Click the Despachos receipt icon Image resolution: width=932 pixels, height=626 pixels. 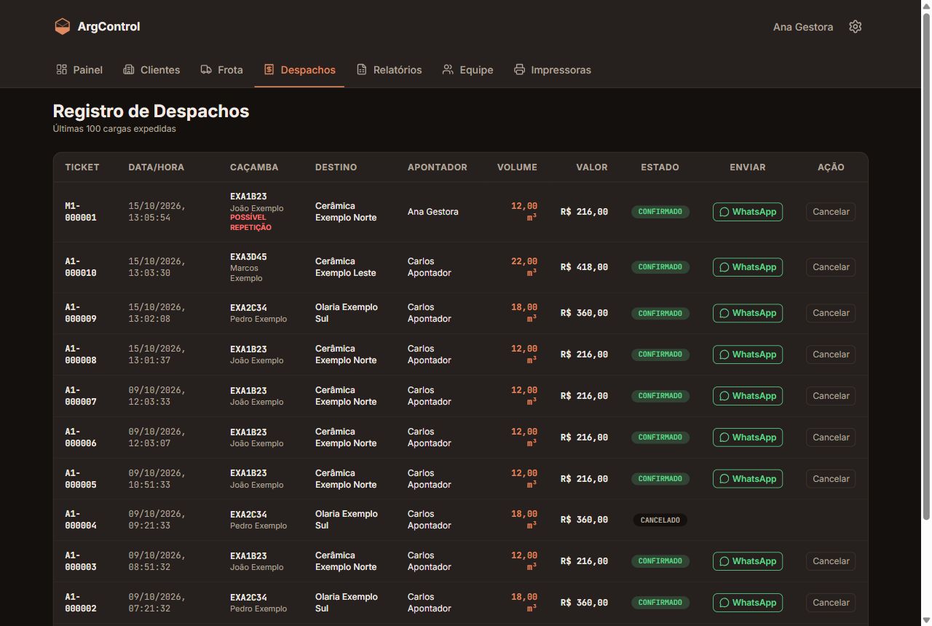[269, 70]
